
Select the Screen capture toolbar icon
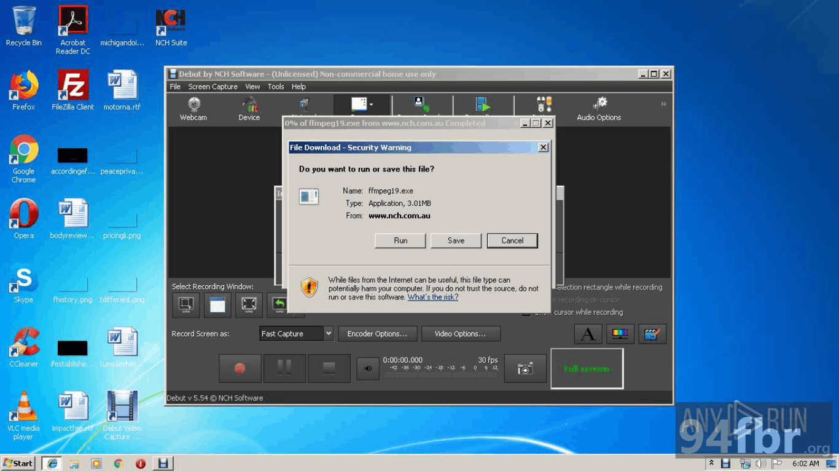pyautogui.click(x=358, y=104)
